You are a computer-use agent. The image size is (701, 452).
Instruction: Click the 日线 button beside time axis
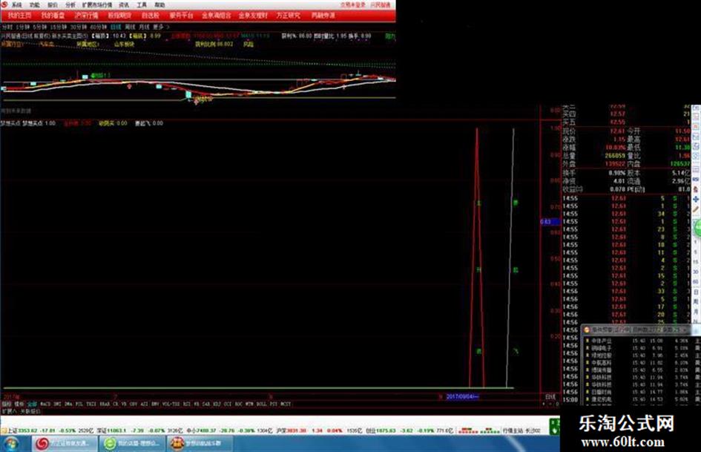coord(550,396)
